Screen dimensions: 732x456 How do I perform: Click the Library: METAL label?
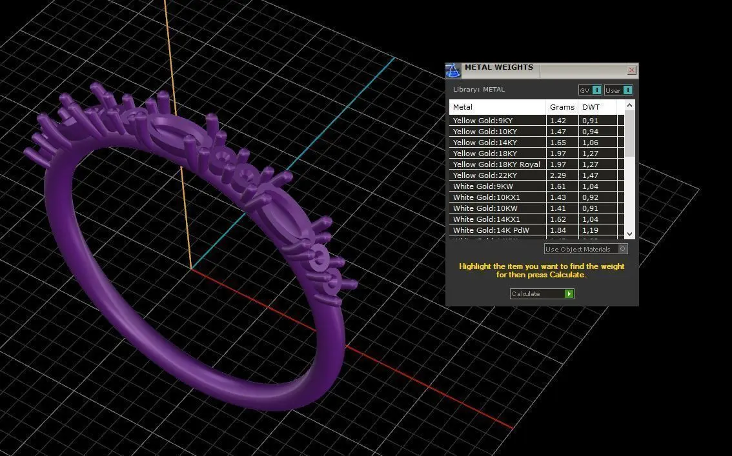click(x=478, y=90)
